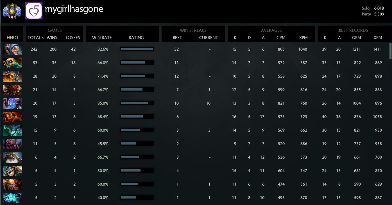Viewport: 392px width, 205px height.
Task: Select the Clinkz hero portrait
Action: 12,76
